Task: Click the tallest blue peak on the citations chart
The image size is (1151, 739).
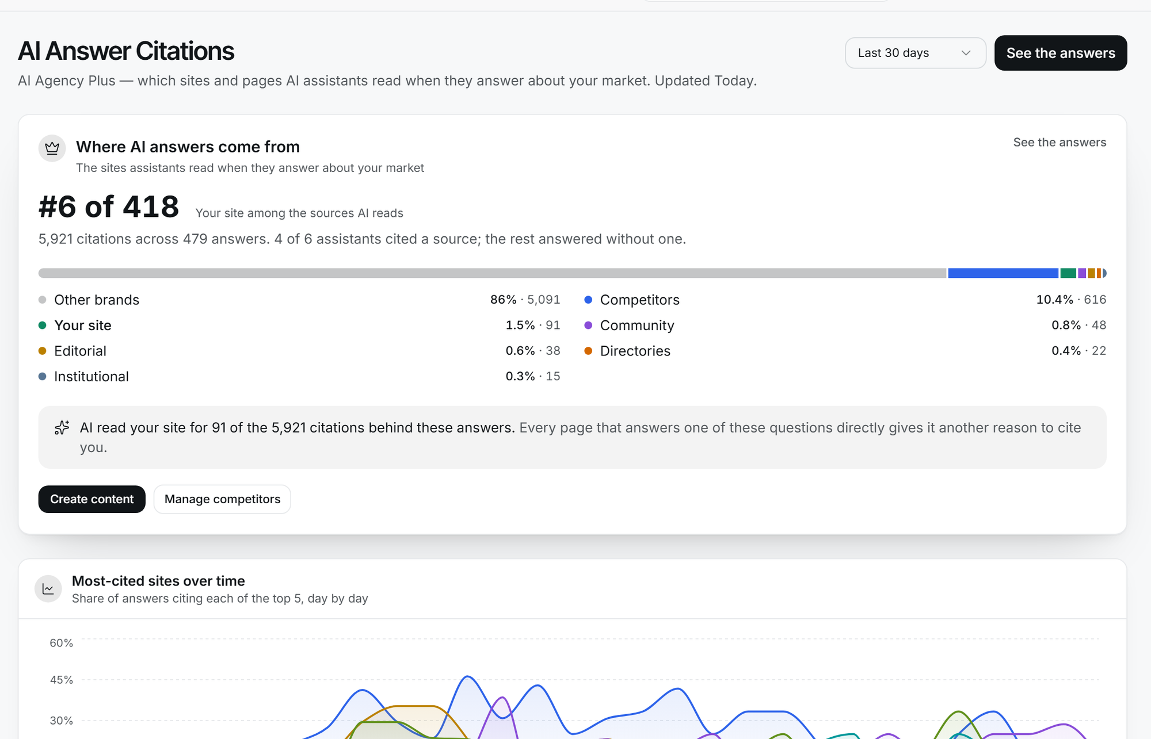Action: (x=468, y=677)
